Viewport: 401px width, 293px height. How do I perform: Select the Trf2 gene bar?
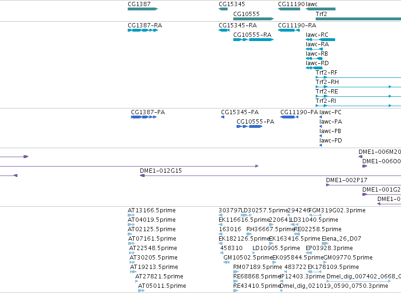tap(358, 19)
